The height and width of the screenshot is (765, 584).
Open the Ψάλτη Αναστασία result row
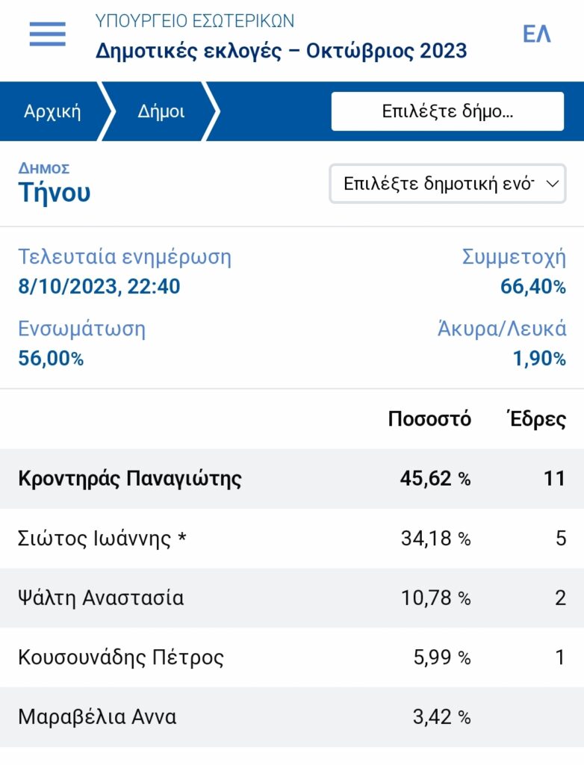(x=292, y=598)
